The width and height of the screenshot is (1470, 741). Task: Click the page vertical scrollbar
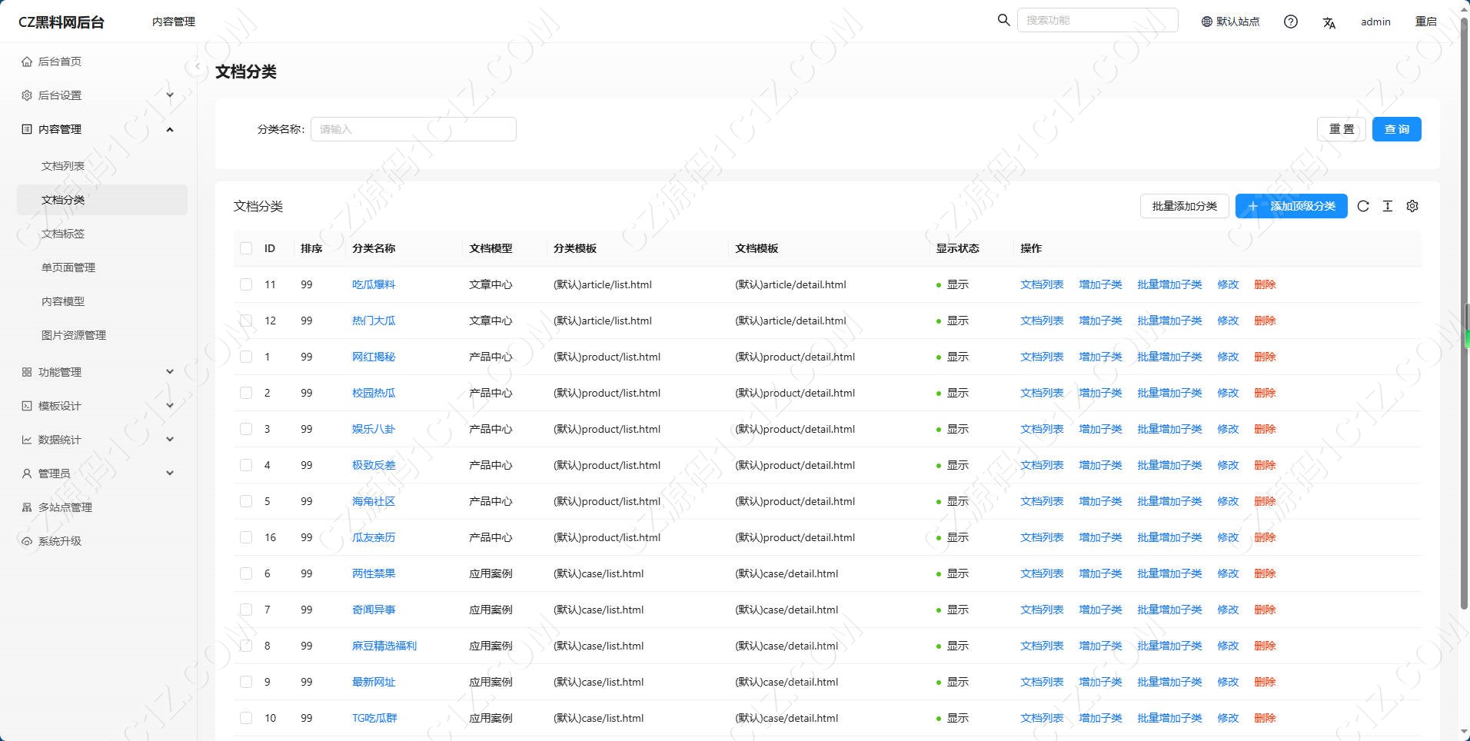point(1465,307)
